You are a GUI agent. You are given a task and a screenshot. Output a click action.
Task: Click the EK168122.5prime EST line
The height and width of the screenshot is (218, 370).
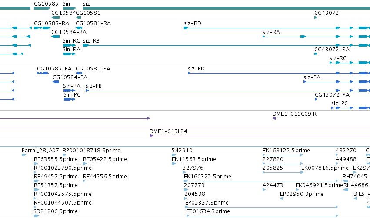[x=283, y=155]
